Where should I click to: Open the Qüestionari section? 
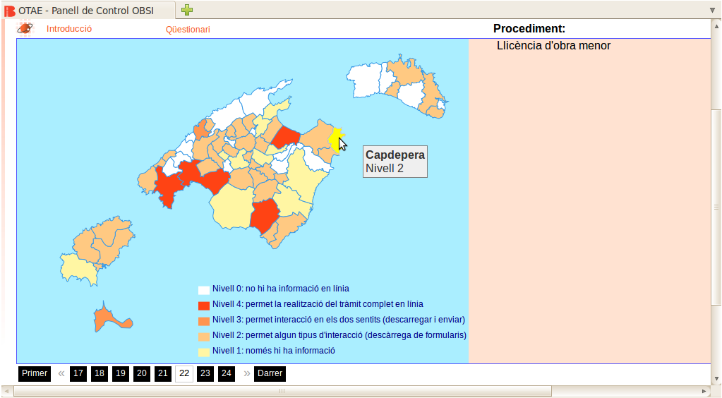[x=188, y=30]
